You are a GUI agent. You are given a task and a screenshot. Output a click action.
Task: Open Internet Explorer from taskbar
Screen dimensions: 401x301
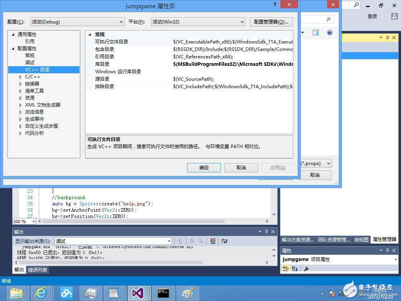(41, 293)
